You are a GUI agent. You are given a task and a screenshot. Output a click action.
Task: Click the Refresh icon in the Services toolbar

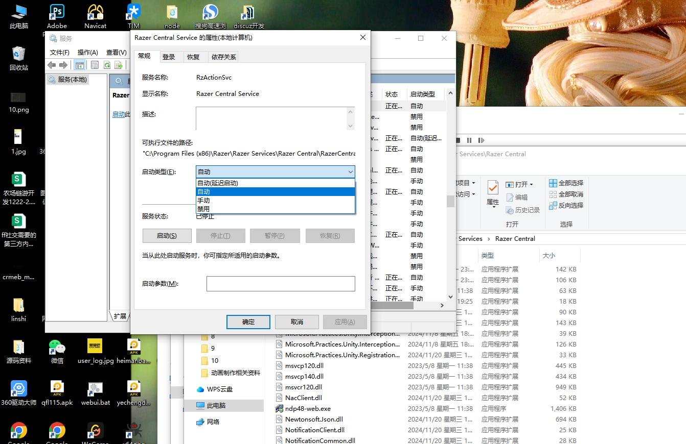[x=107, y=65]
